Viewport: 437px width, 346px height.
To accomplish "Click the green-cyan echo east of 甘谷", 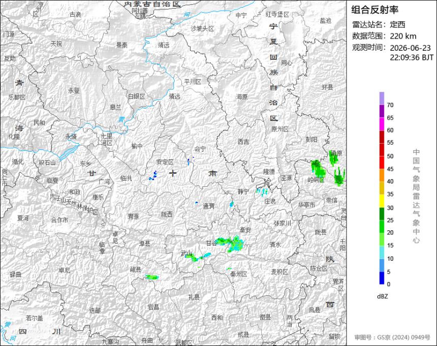I will coord(231,244).
